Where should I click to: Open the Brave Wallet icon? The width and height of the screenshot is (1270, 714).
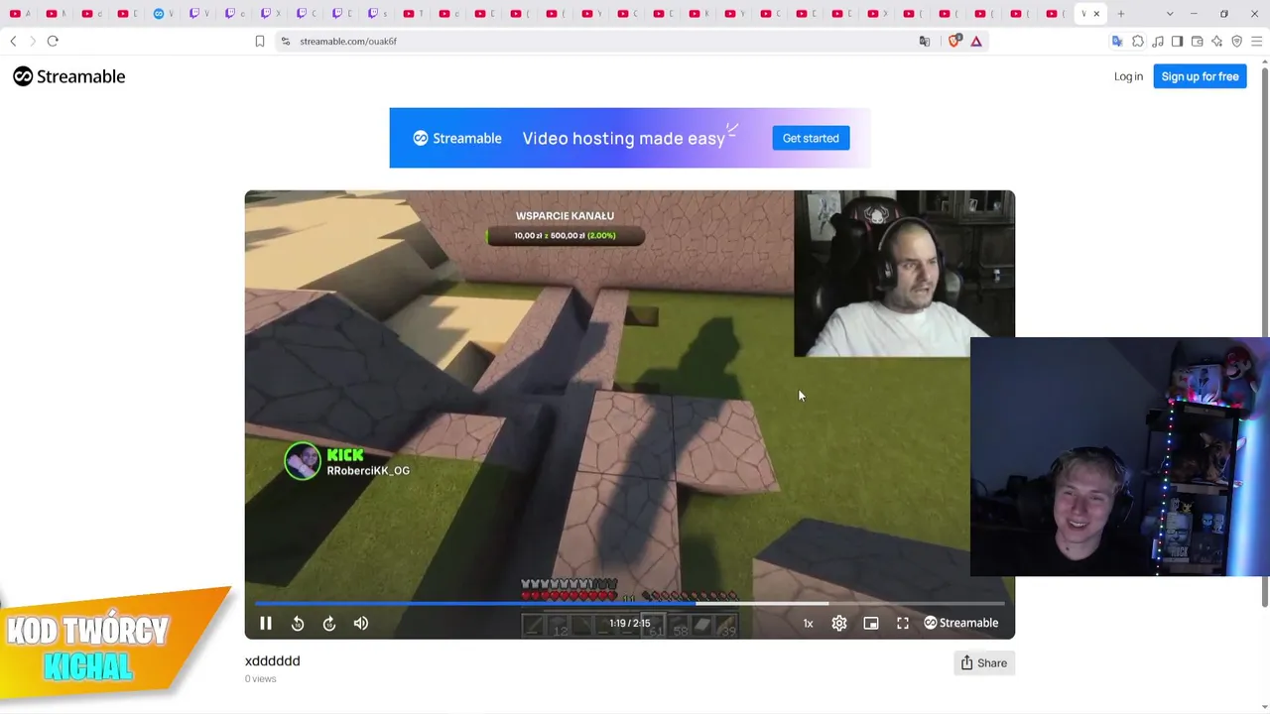[1198, 41]
